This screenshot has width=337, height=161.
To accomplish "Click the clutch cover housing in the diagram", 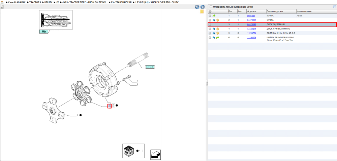I will point(104,80).
